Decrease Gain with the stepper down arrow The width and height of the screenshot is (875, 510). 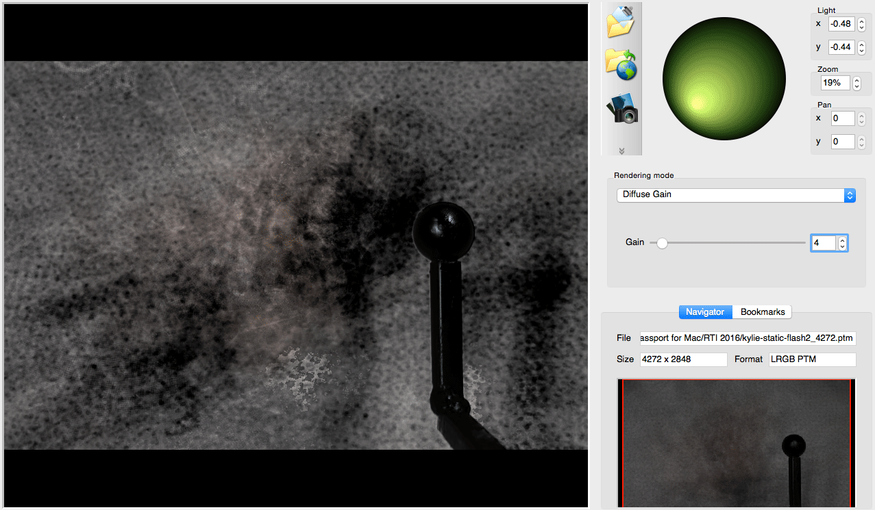(843, 247)
